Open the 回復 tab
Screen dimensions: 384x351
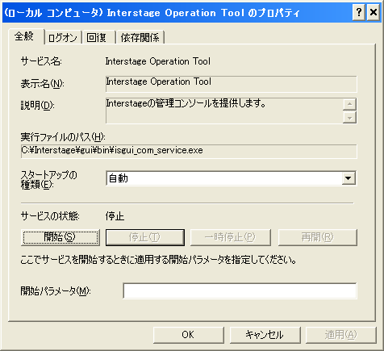click(98, 37)
